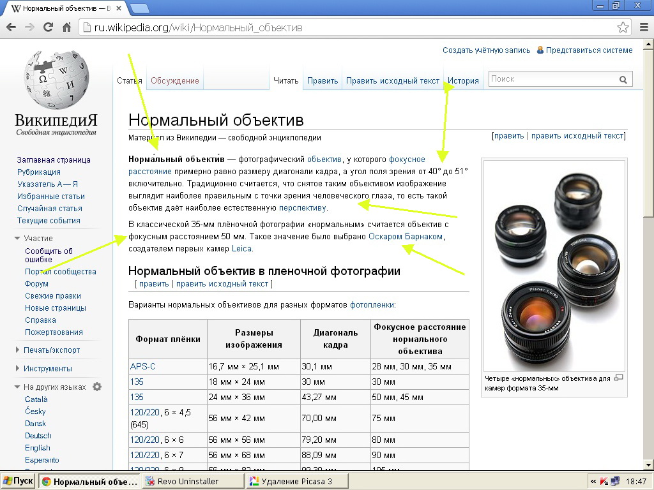Open the Пожертвования link

pyautogui.click(x=54, y=332)
